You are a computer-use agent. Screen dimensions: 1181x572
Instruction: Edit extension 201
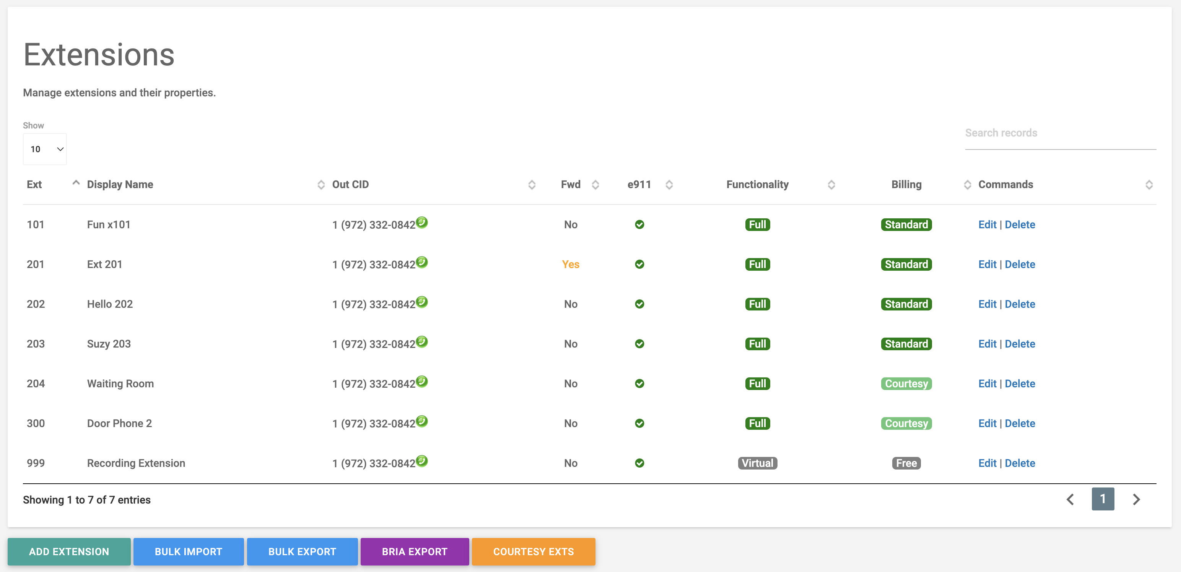[987, 265]
